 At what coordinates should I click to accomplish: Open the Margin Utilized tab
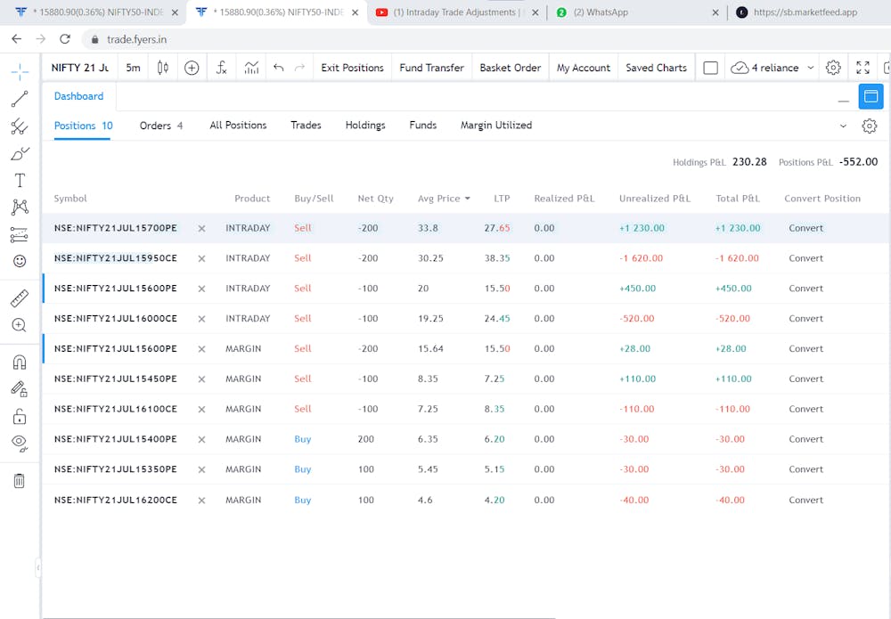(x=495, y=126)
